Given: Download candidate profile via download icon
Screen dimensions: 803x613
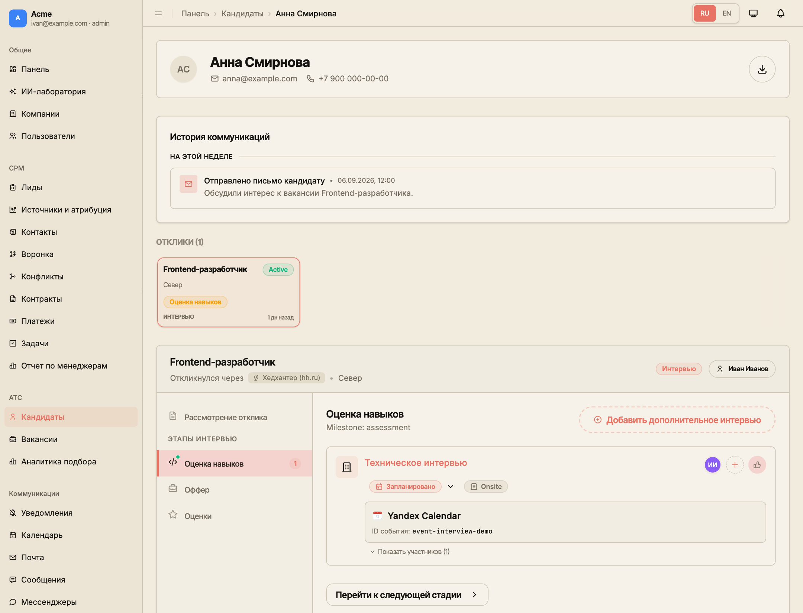Looking at the screenshot, I should [762, 69].
